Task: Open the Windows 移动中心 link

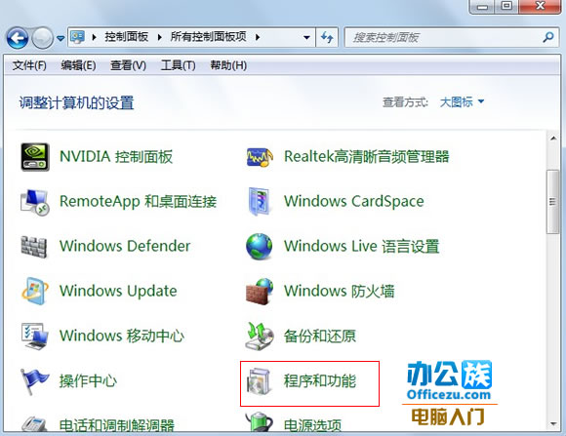Action: click(x=122, y=337)
